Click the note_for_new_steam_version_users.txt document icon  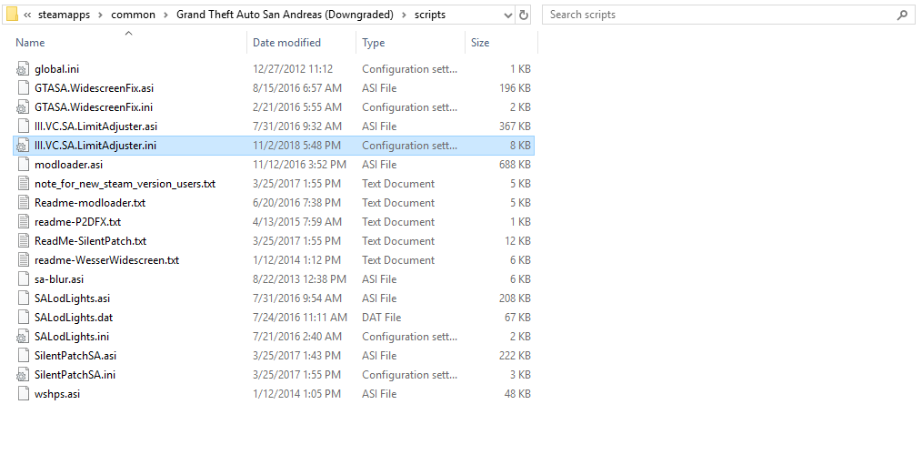(23, 184)
